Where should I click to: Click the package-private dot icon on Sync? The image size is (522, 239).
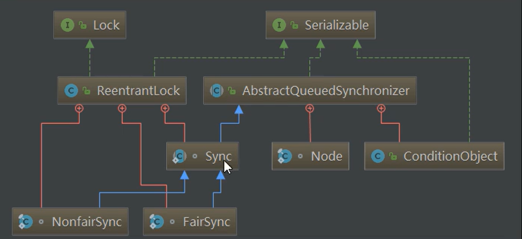coord(195,156)
